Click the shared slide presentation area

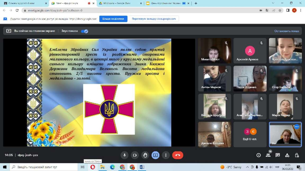99,92
